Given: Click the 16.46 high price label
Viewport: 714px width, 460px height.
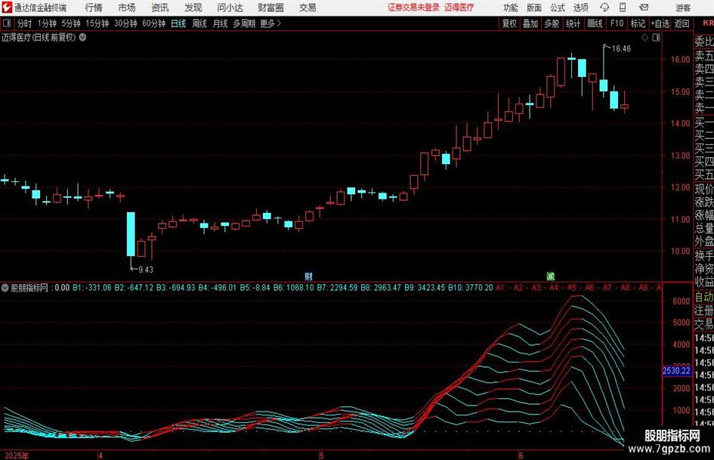Looking at the screenshot, I should 621,48.
